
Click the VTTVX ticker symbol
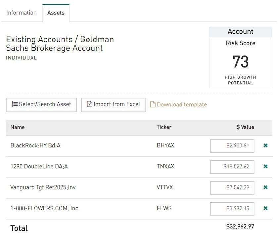[165, 187]
